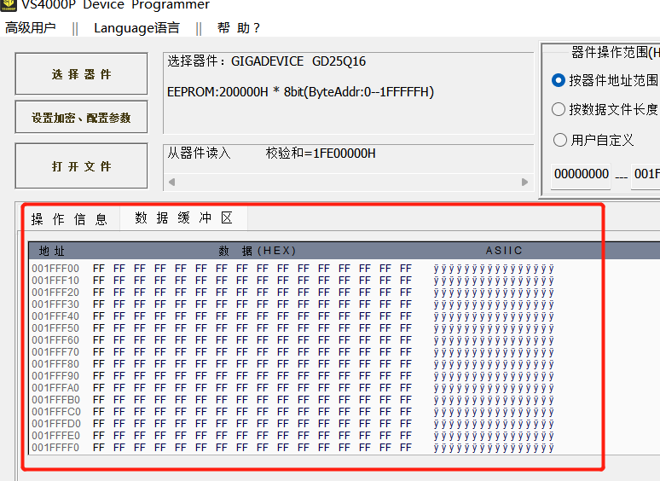
Task: Click the 打开文件 button
Action: [81, 165]
